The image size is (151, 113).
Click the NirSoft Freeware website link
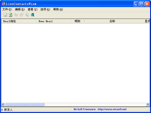[100, 109]
